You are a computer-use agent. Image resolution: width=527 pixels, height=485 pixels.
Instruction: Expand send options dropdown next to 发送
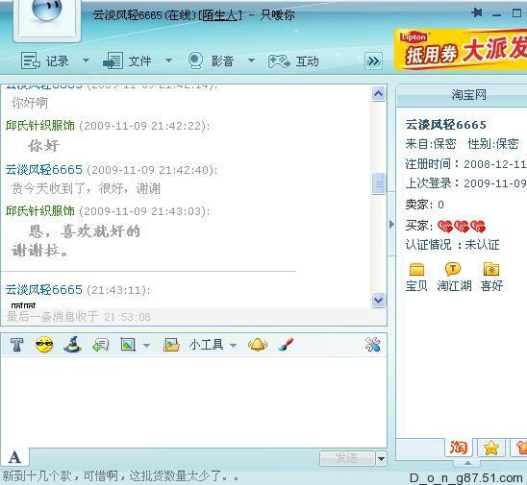381,458
